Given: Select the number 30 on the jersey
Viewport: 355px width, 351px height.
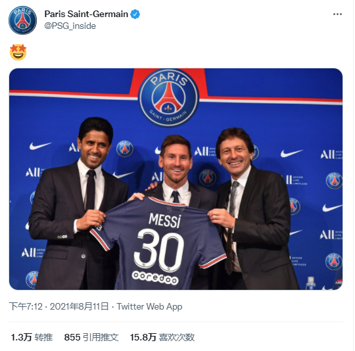Looking at the screenshot, I should tap(158, 249).
